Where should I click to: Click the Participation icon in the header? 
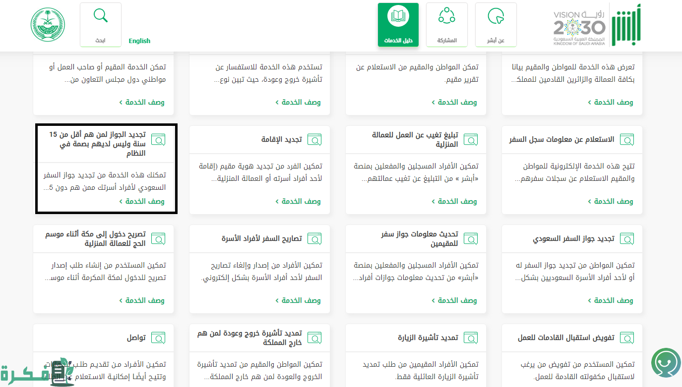tap(446, 16)
